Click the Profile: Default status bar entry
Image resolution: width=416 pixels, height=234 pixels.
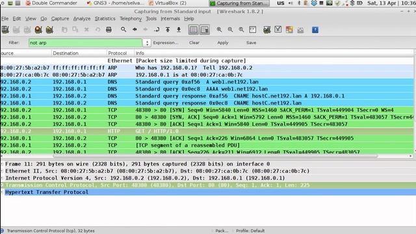click(250, 231)
